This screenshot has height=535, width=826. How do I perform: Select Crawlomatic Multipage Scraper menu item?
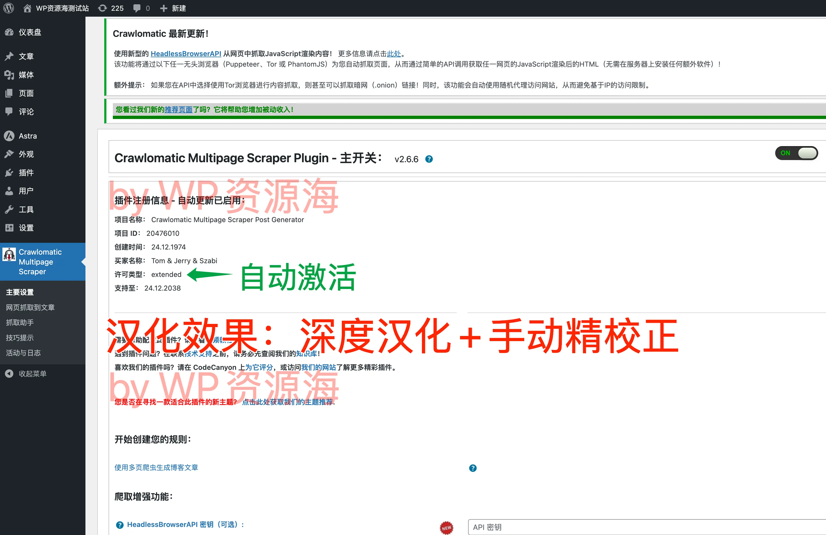(43, 262)
